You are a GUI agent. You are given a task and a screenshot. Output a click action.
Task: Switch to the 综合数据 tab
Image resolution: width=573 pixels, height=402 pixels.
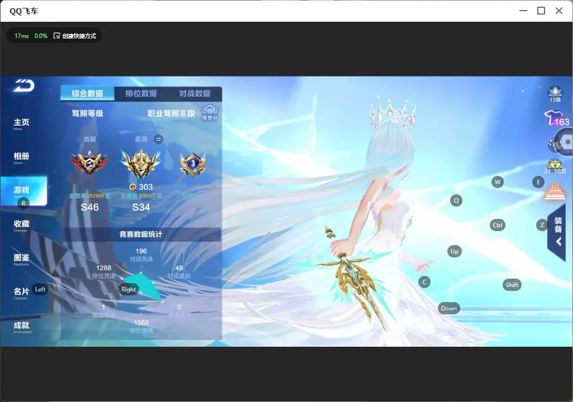[x=87, y=94]
